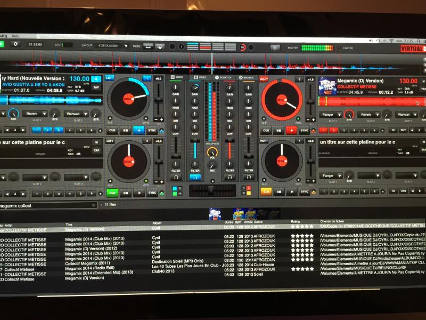Pause the red deck 2
This screenshot has height=320, width=426.
click(x=278, y=130)
